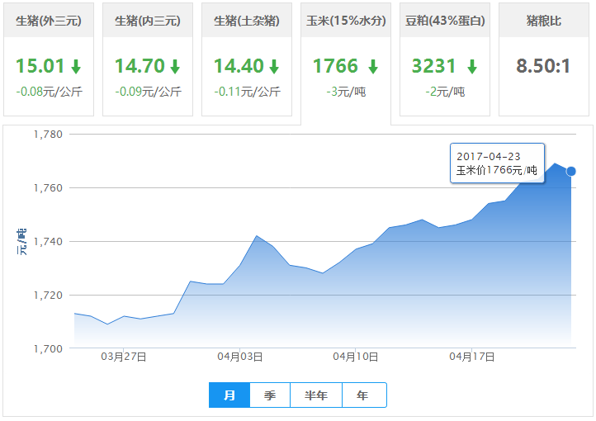Switch chart range to 年
Screen dimensions: 596x421
364,395
